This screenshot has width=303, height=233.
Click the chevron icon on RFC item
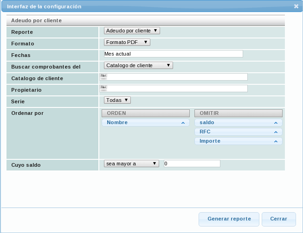click(x=276, y=132)
